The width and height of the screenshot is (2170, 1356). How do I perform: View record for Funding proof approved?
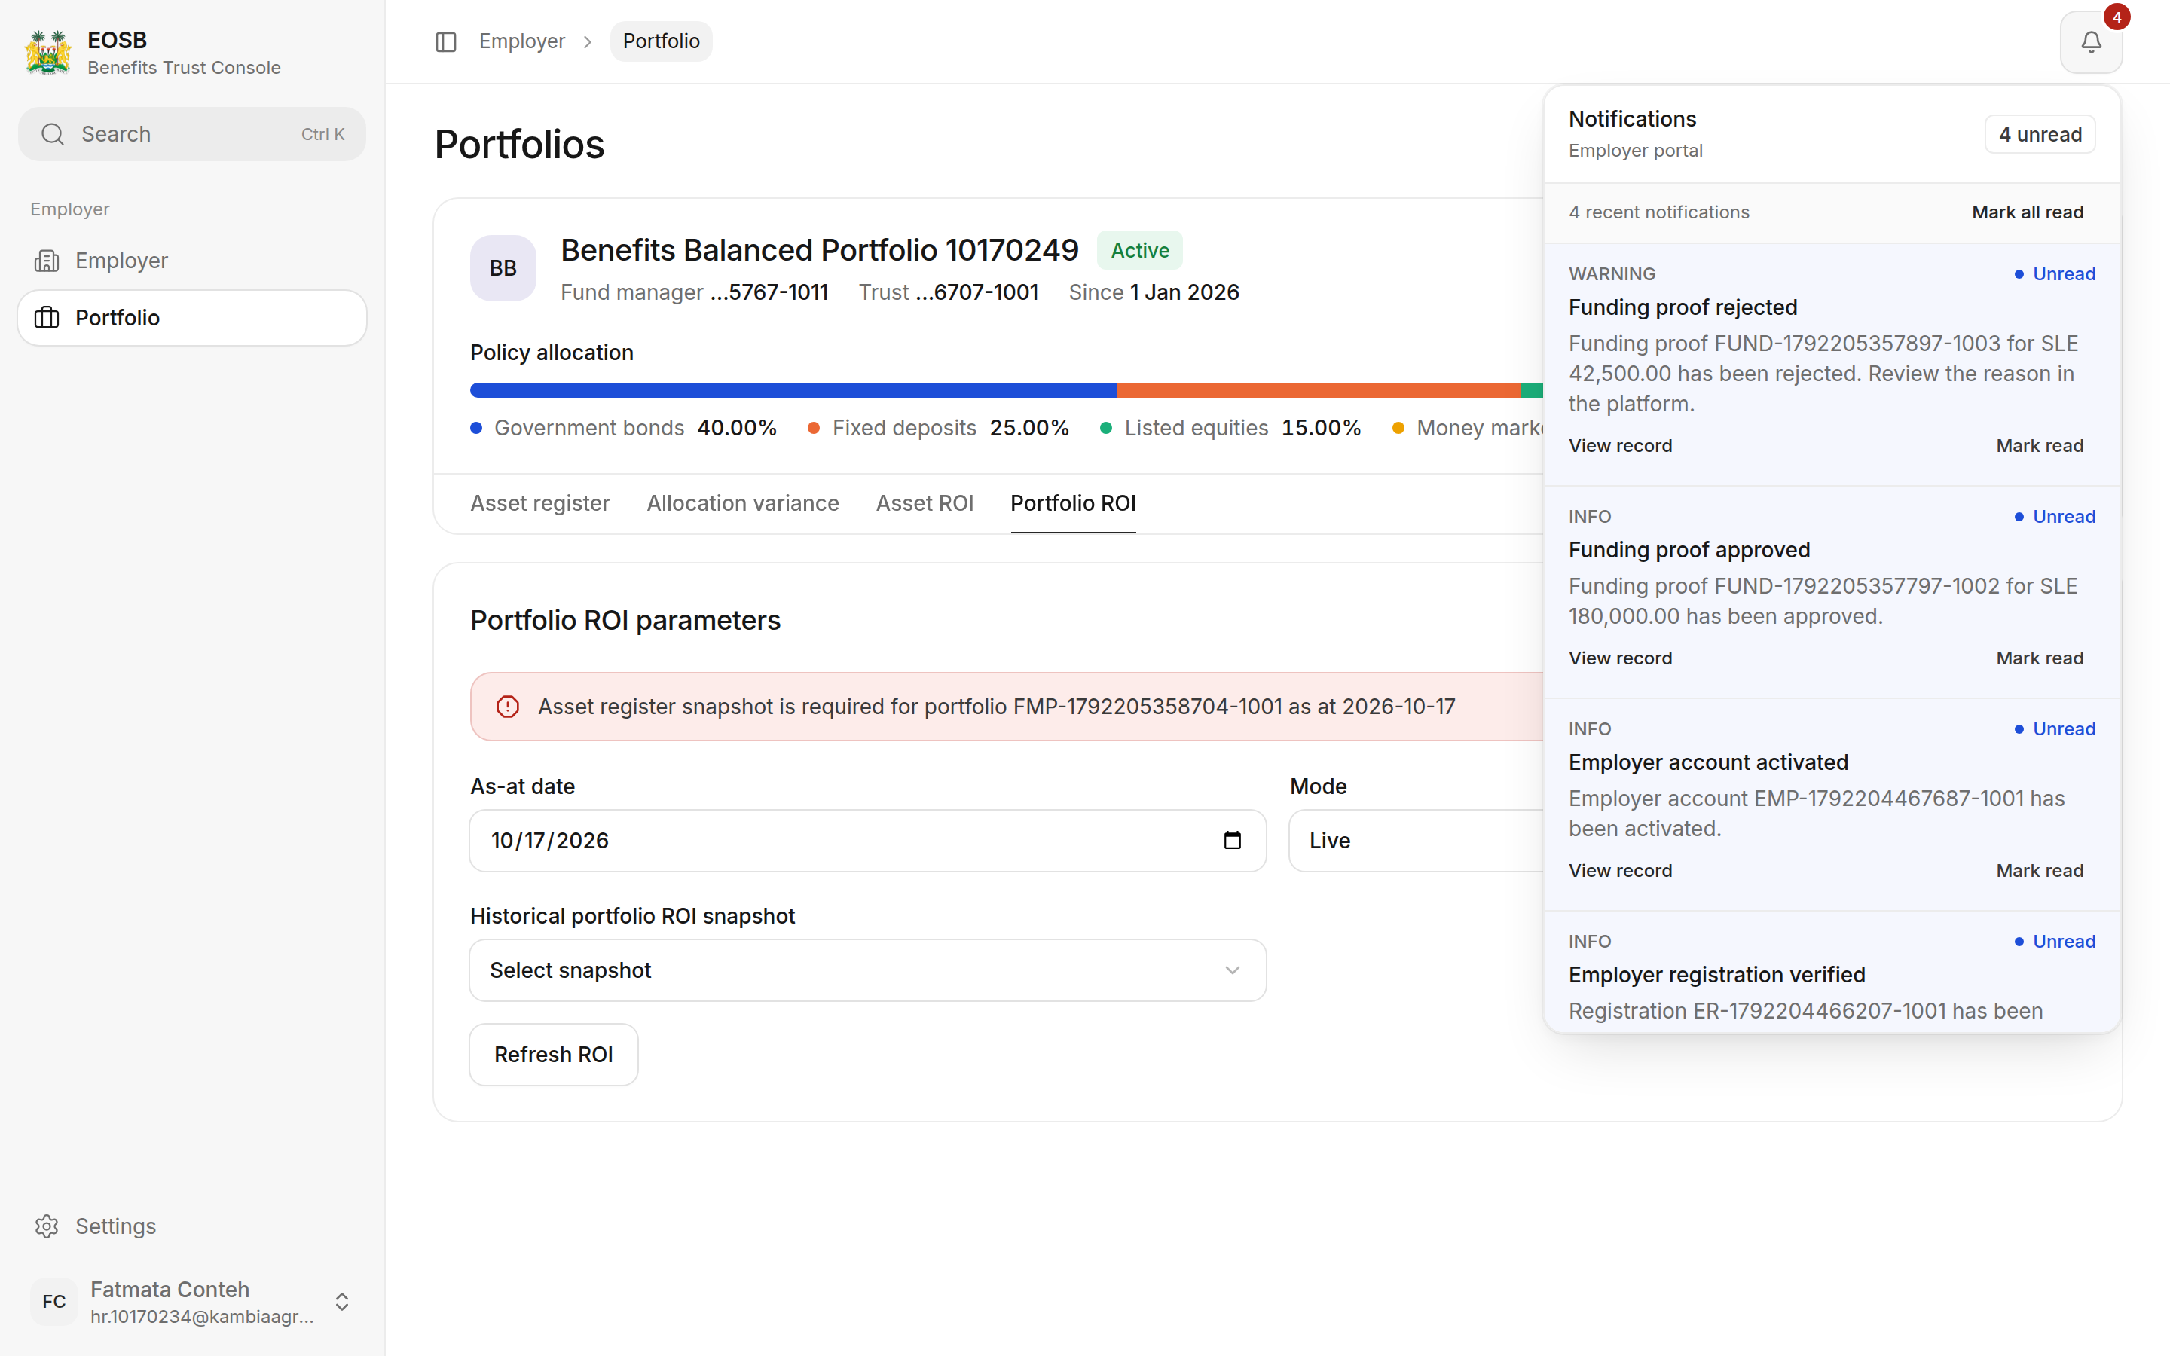[1619, 658]
